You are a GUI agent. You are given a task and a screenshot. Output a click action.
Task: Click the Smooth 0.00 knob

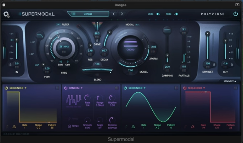point(87,120)
